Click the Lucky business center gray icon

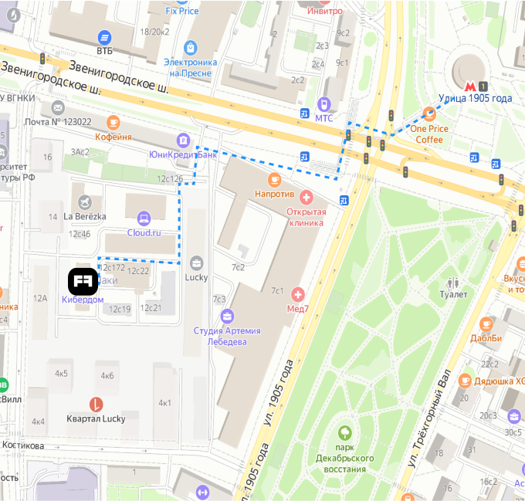click(x=197, y=263)
